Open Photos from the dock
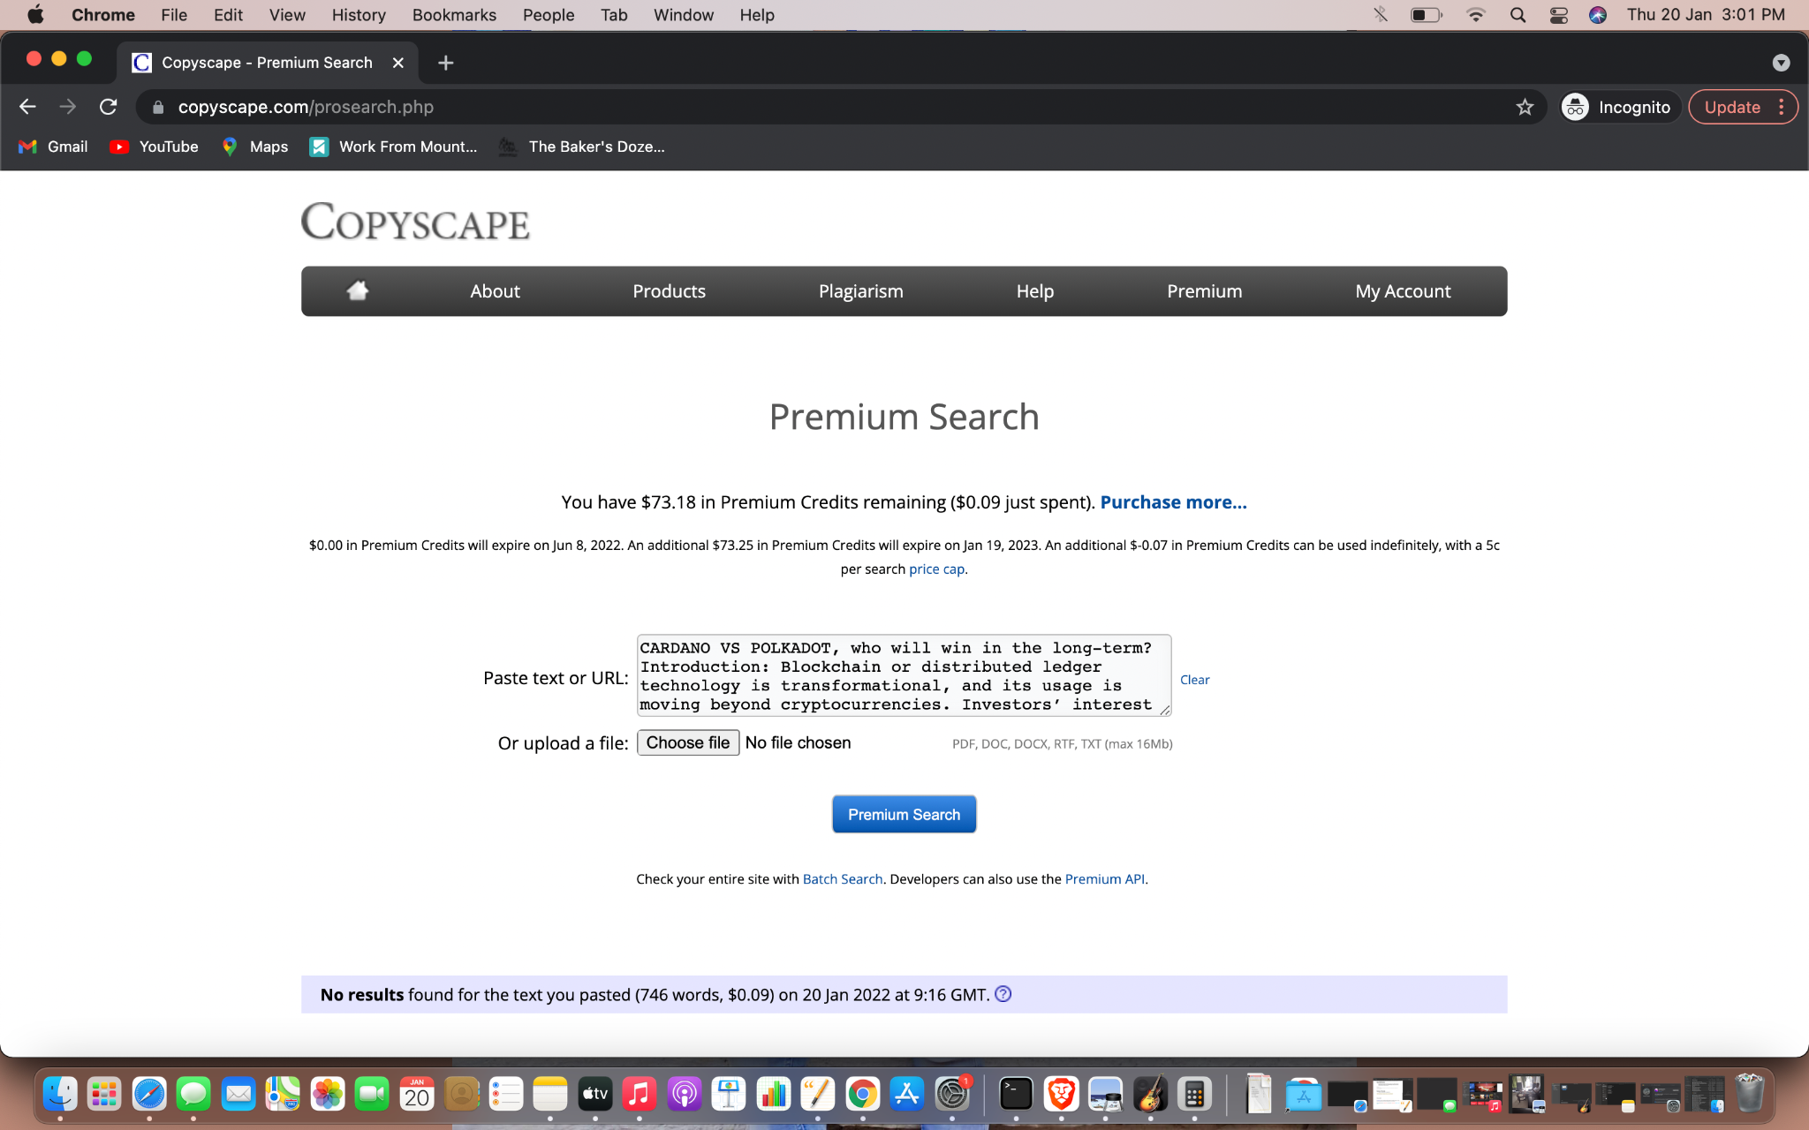1809x1130 pixels. click(x=328, y=1095)
